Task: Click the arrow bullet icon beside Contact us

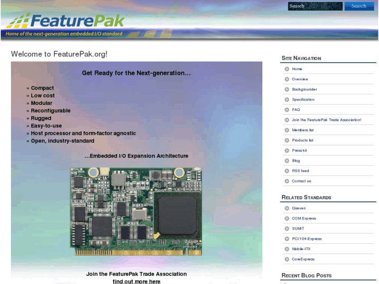Action: point(287,181)
